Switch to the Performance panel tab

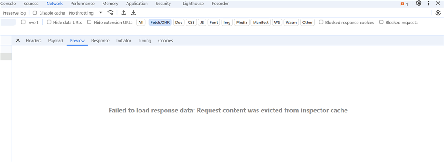[83, 4]
